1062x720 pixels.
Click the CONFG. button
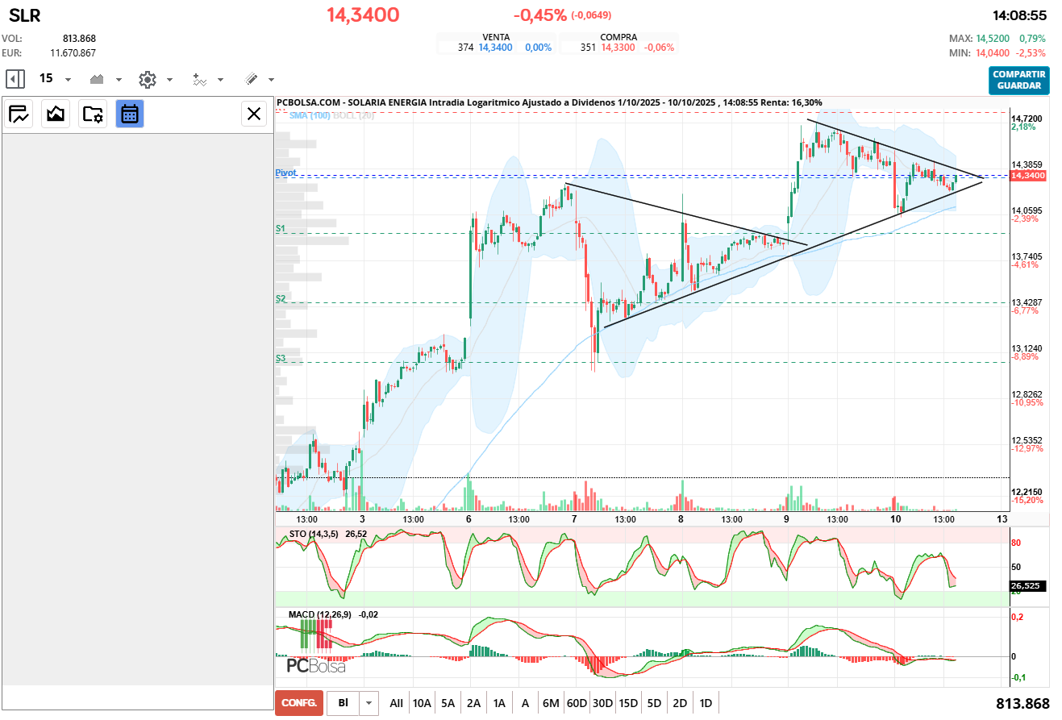pyautogui.click(x=298, y=703)
